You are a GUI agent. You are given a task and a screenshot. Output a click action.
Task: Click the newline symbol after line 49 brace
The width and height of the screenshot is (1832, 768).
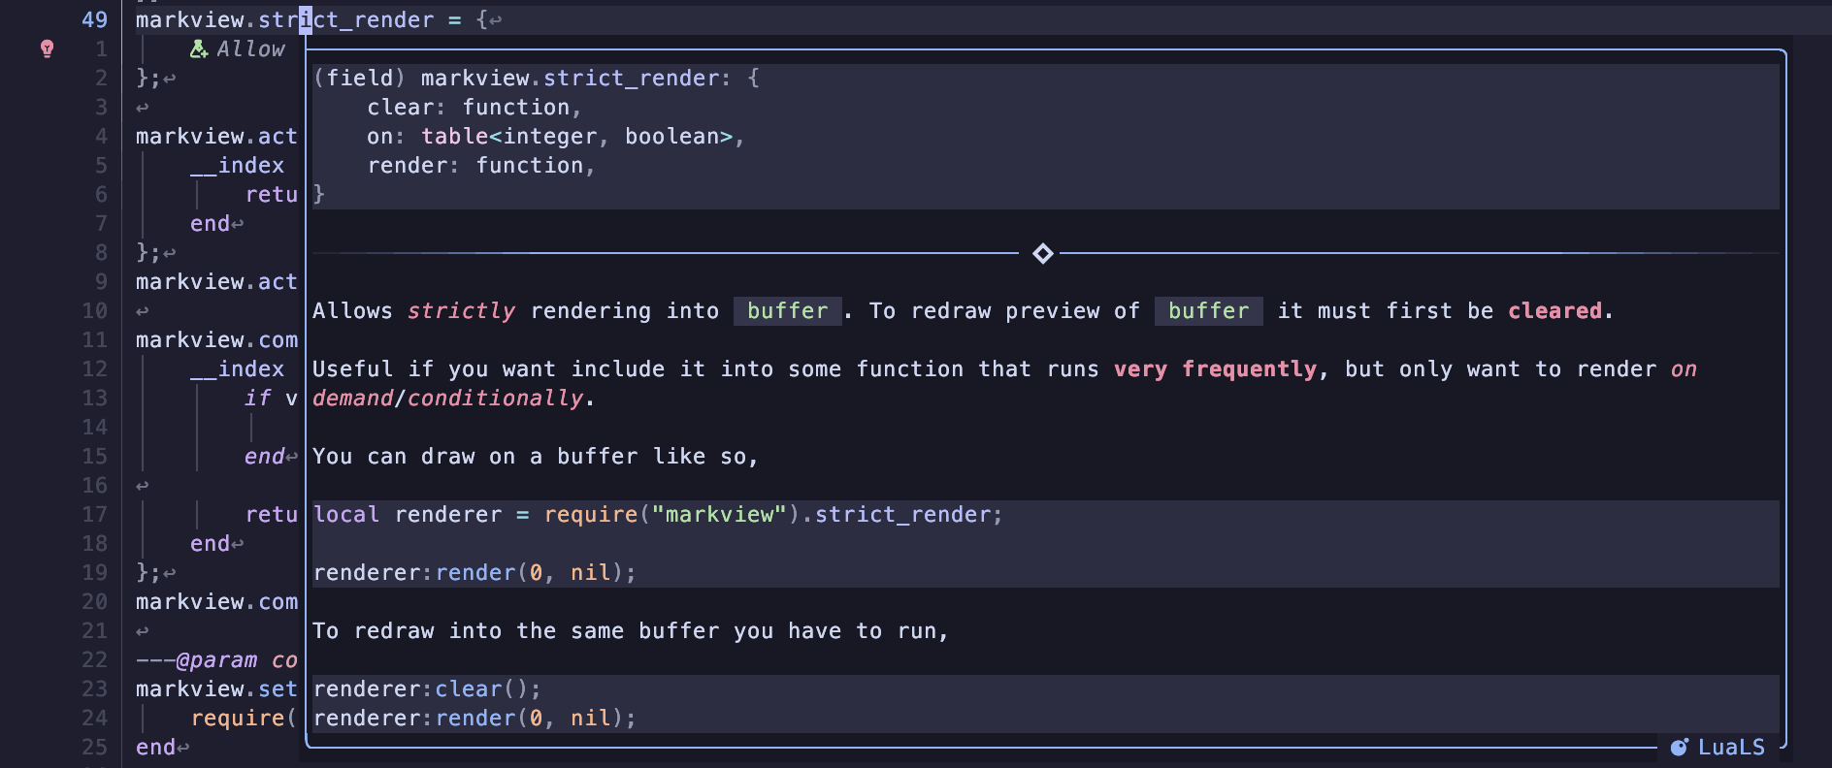[496, 20]
